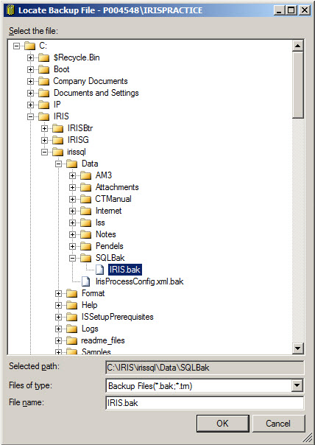The width and height of the screenshot is (315, 445).
Task: Click the Company Documents folder icon
Action: (43, 82)
